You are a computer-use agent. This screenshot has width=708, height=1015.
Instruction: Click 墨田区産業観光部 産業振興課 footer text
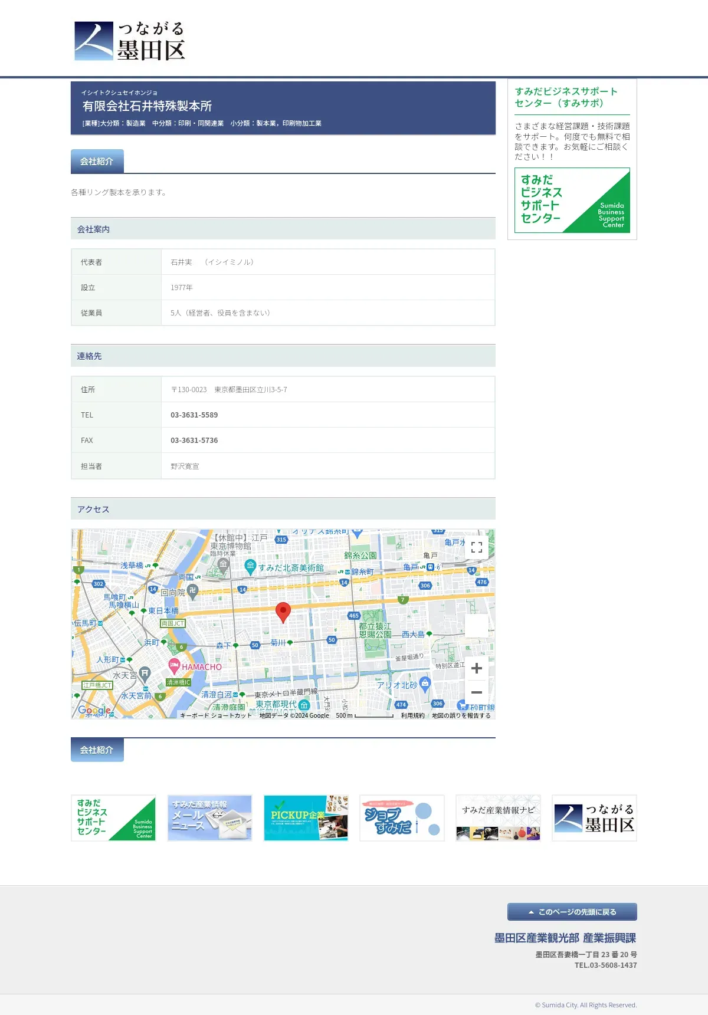(x=565, y=938)
